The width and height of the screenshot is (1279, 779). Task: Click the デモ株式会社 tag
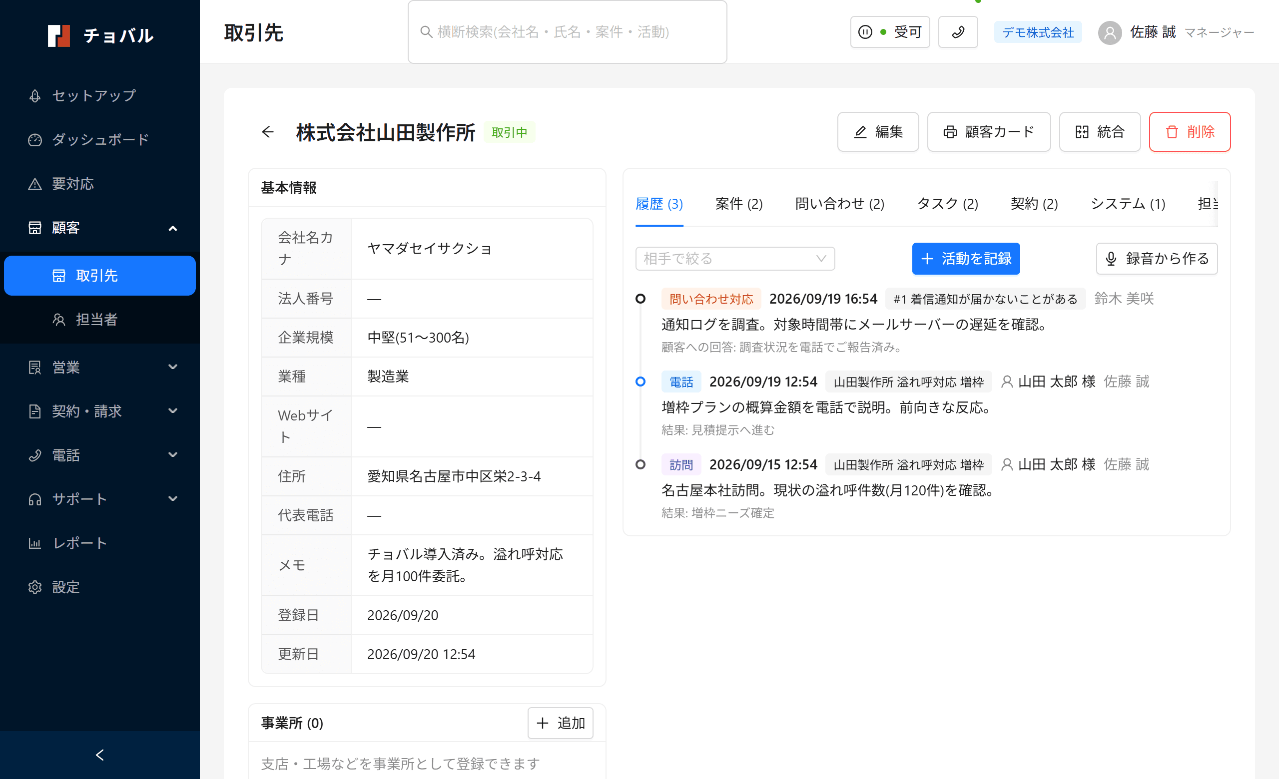1038,32
